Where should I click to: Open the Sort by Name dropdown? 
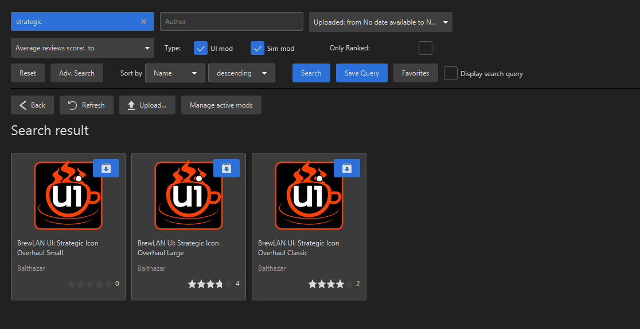175,73
